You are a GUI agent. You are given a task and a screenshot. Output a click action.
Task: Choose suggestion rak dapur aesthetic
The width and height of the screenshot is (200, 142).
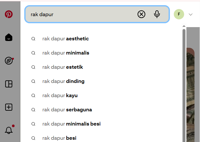click(x=101, y=39)
